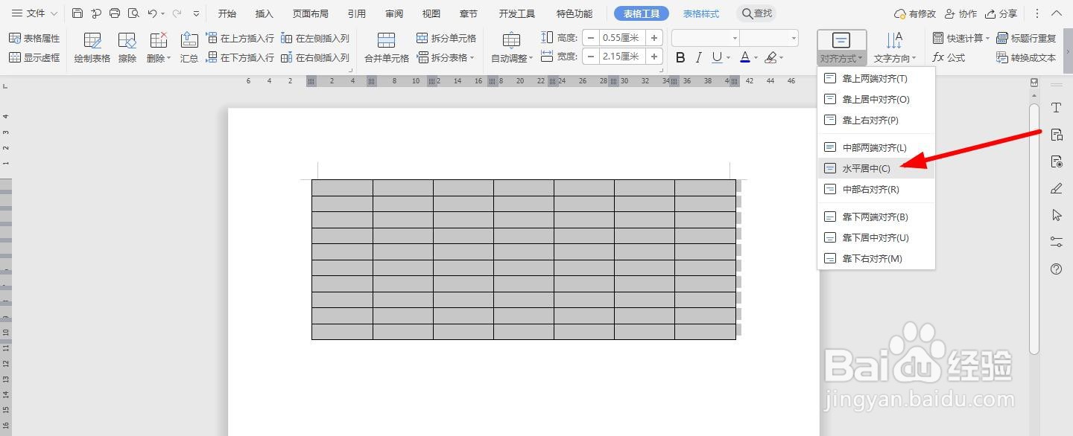This screenshot has height=436, width=1073.
Task: Click the Print icon in quick toolbar
Action: [x=114, y=13]
